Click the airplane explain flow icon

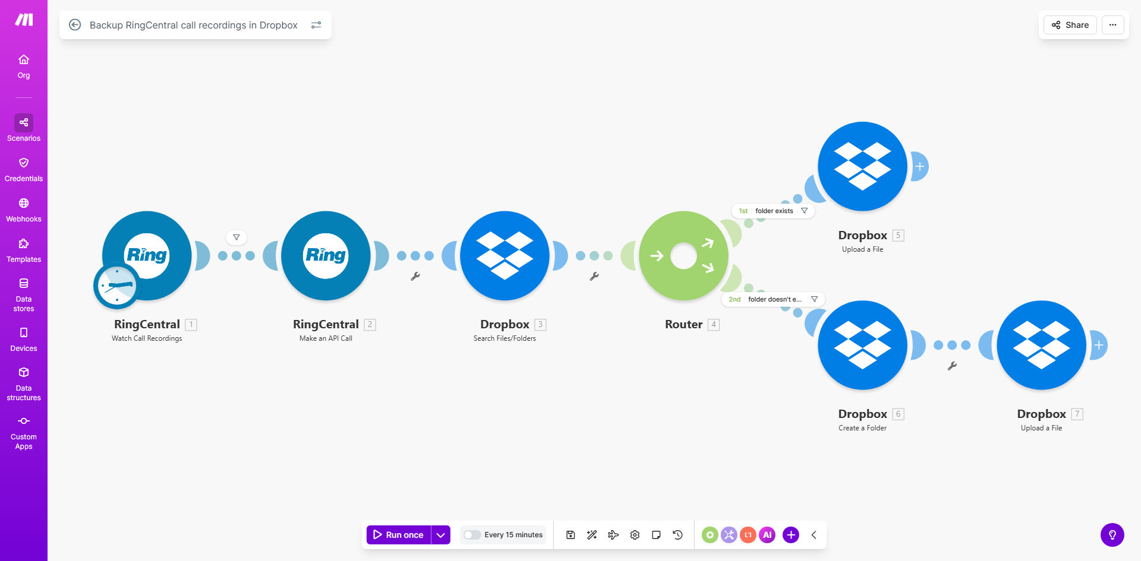(x=613, y=535)
